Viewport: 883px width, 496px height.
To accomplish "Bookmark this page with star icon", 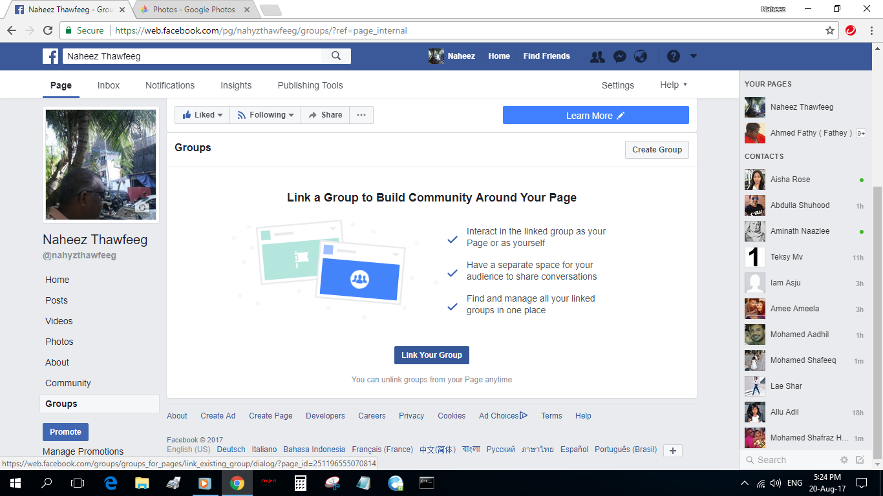I will point(830,30).
